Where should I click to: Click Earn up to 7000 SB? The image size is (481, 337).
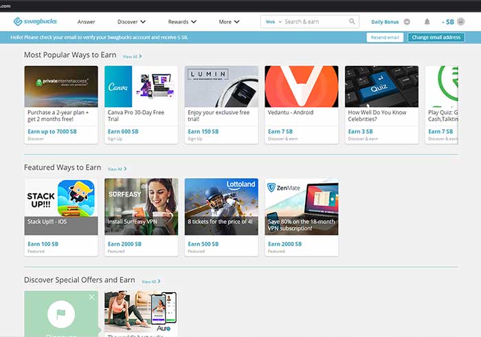[52, 131]
